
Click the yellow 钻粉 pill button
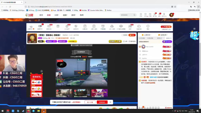(72, 41)
